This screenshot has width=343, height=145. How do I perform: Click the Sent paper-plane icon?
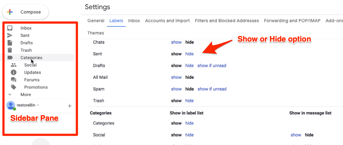tap(10, 35)
